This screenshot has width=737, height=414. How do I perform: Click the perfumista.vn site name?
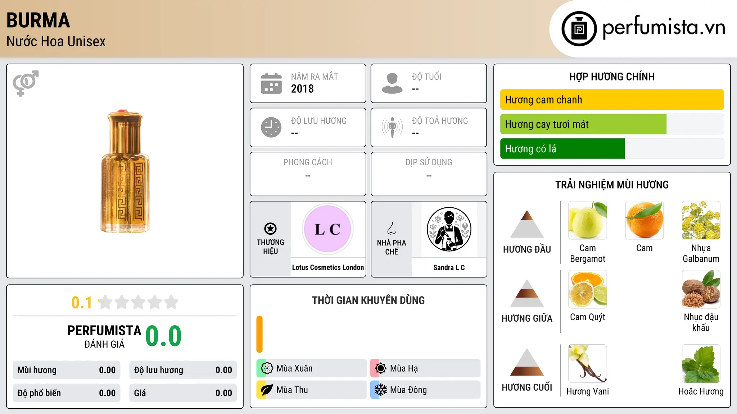pos(664,27)
